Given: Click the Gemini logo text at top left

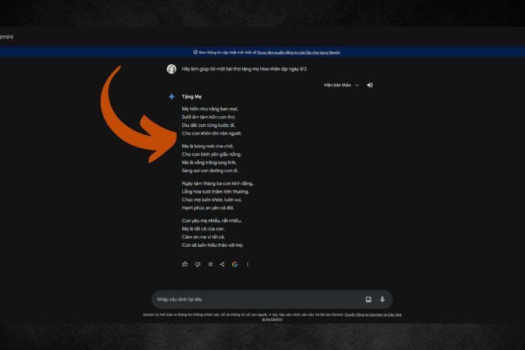Looking at the screenshot, I should pos(6,37).
